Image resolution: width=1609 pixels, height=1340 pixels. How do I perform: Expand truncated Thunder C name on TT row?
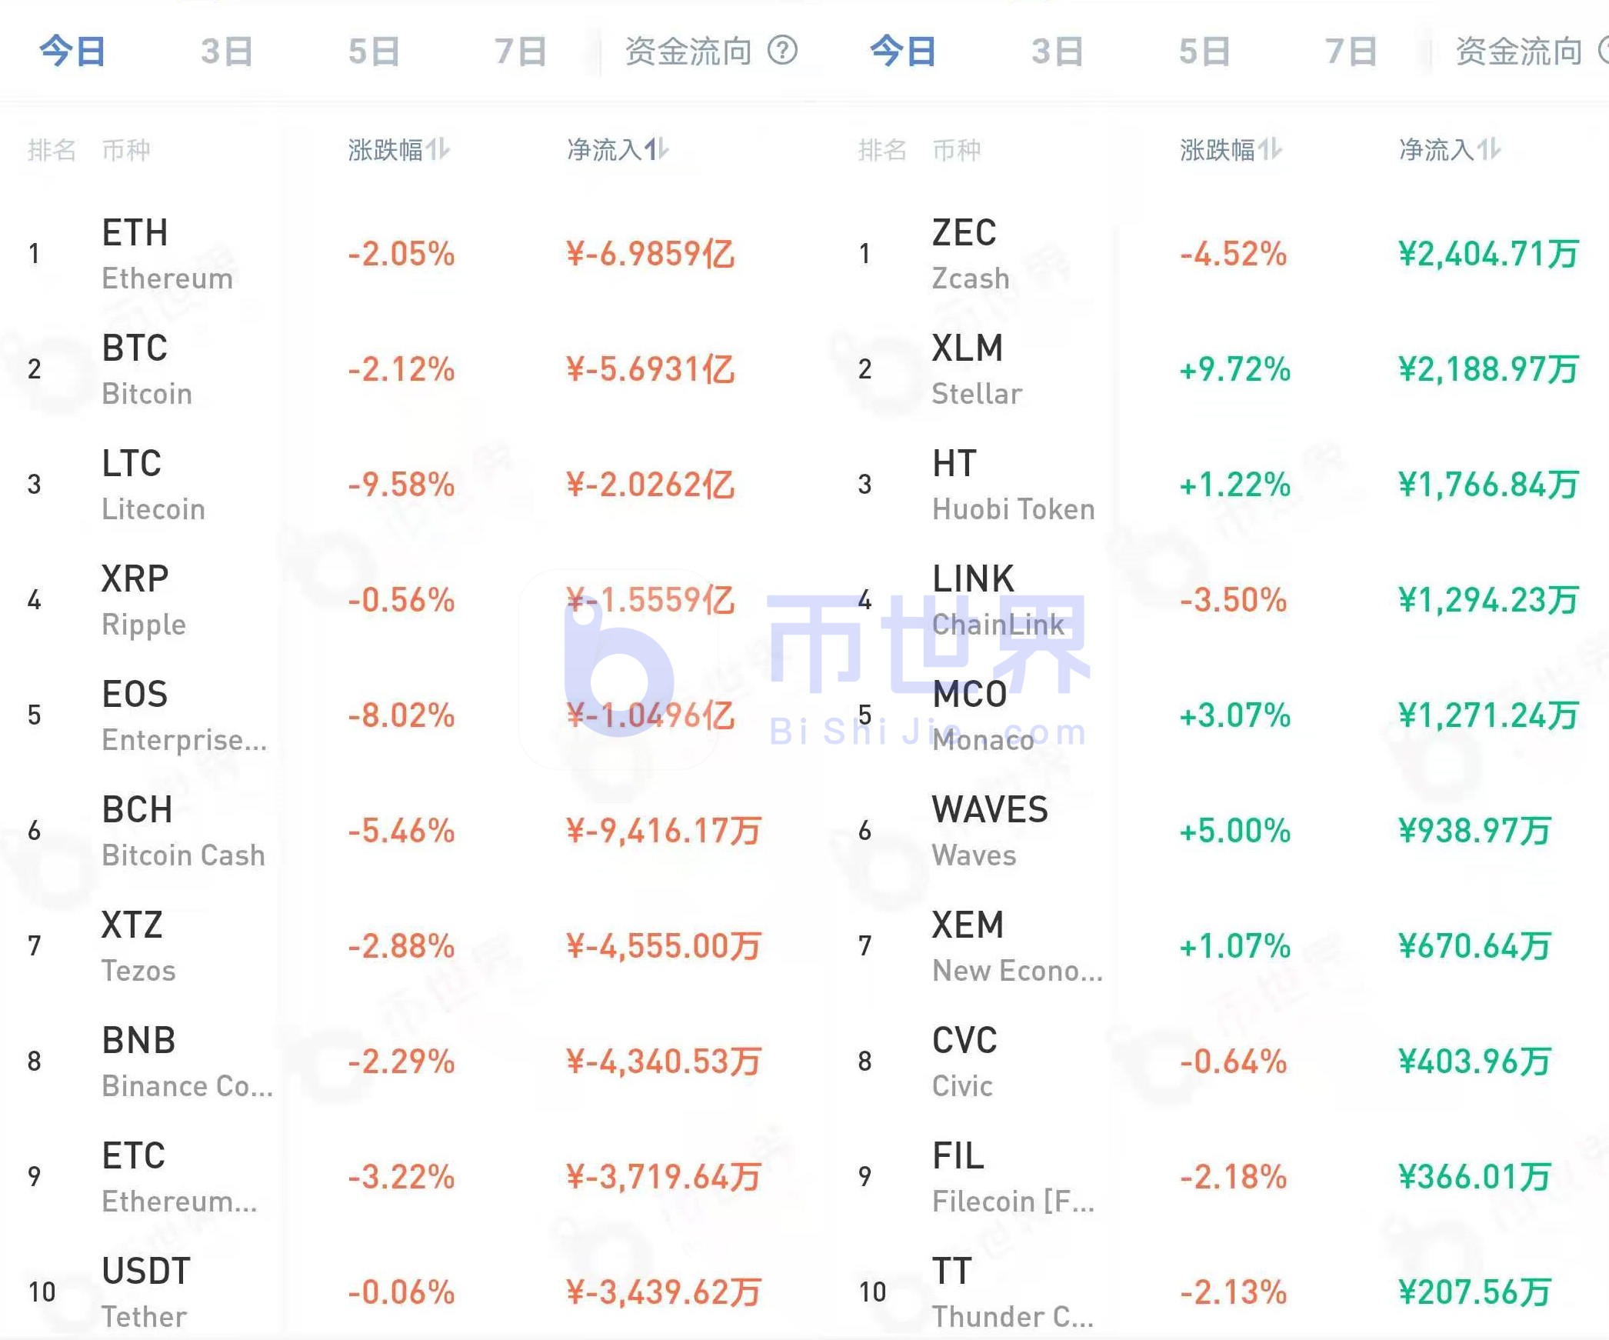pos(1015,1317)
